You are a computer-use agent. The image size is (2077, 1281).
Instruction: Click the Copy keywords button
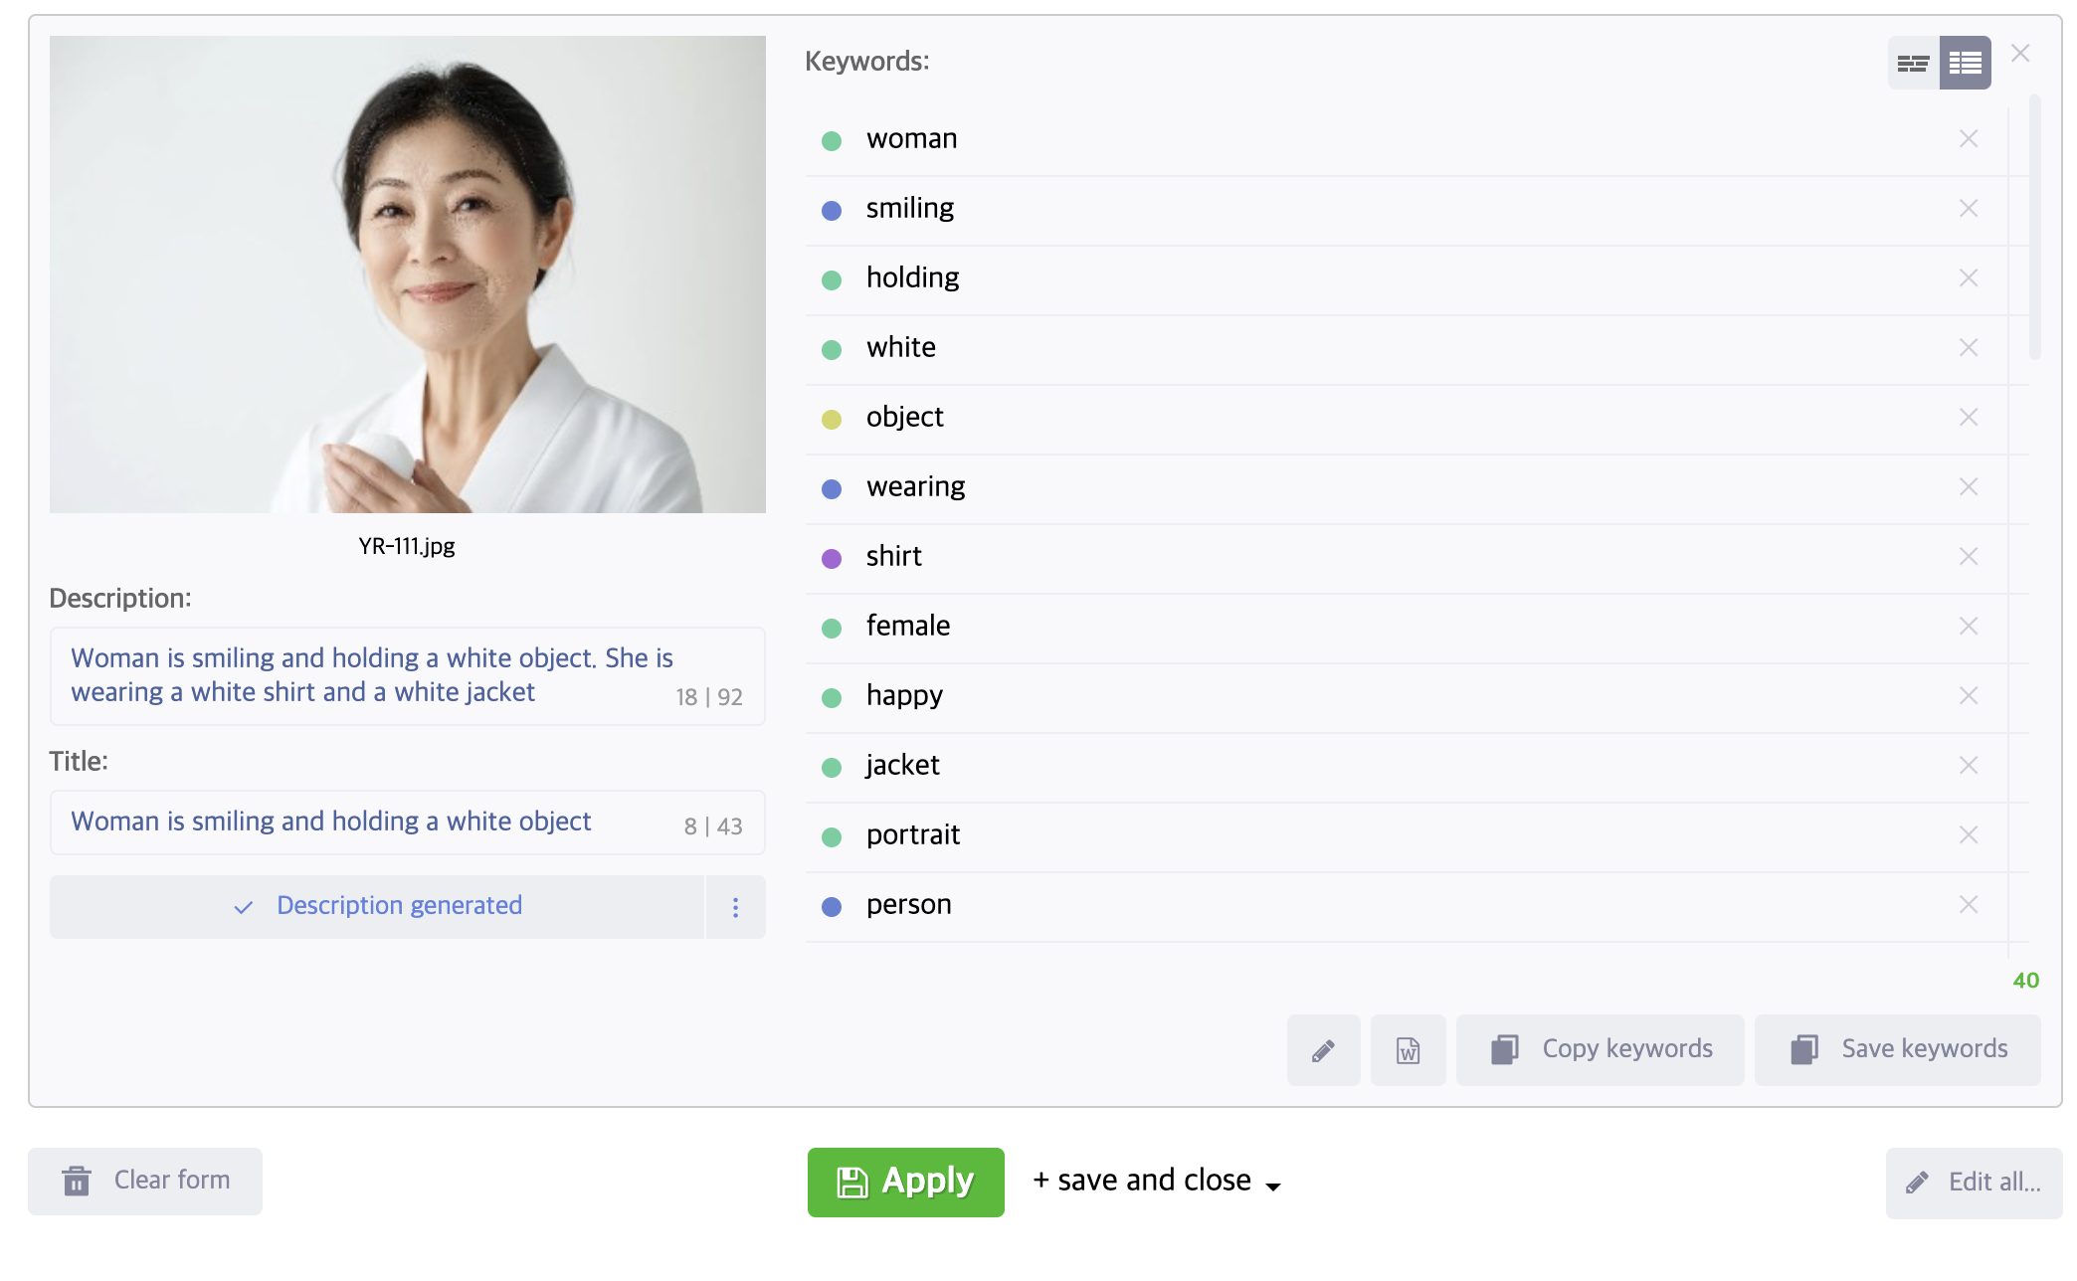point(1600,1050)
